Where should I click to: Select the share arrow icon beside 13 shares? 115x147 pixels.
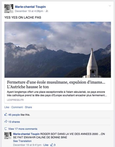[x=6, y=121]
